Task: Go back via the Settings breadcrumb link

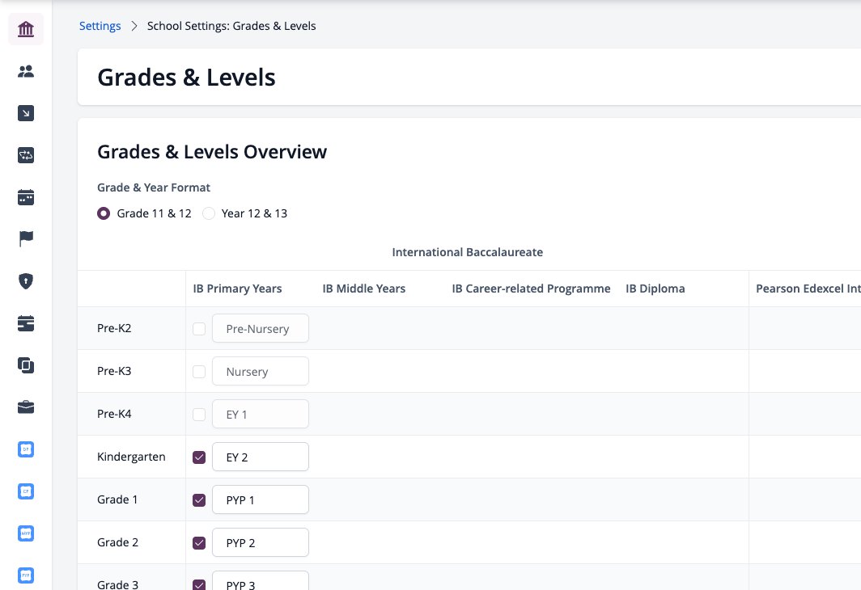Action: (x=100, y=26)
